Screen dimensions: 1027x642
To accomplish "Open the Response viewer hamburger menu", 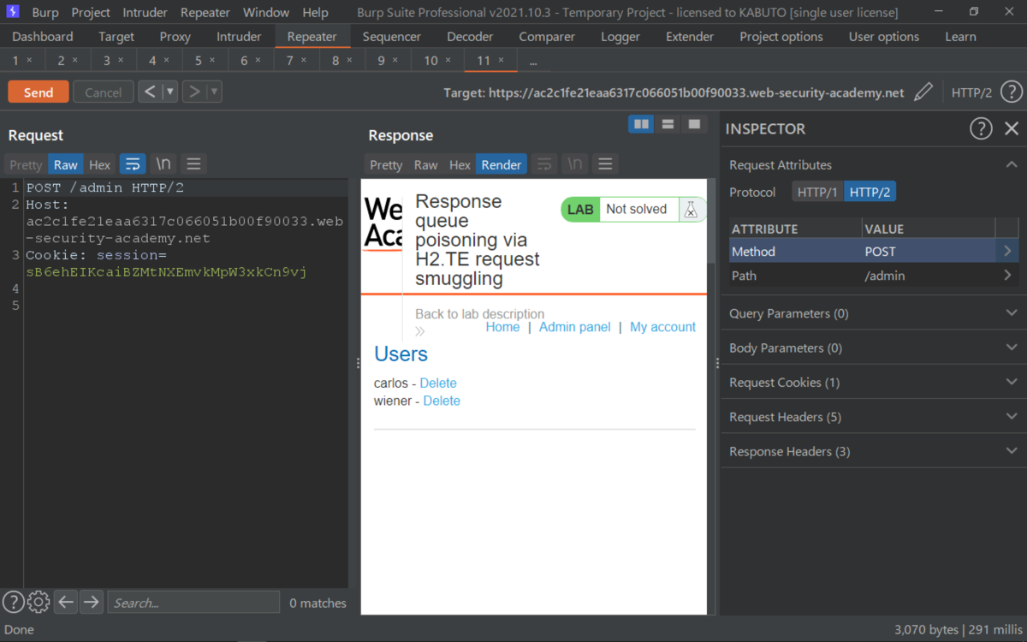I will 605,164.
